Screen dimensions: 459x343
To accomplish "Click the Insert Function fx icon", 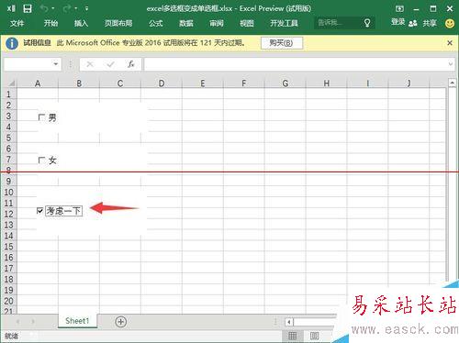I will [131, 64].
